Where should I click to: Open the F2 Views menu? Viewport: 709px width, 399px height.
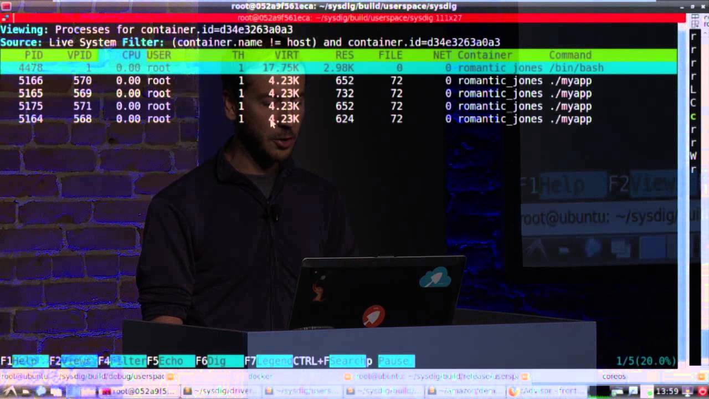tap(73, 361)
